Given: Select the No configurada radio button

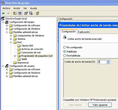Looking at the screenshot, I should pos(65,47).
